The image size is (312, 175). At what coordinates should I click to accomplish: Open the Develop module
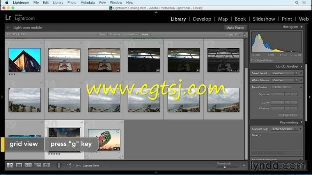[202, 19]
